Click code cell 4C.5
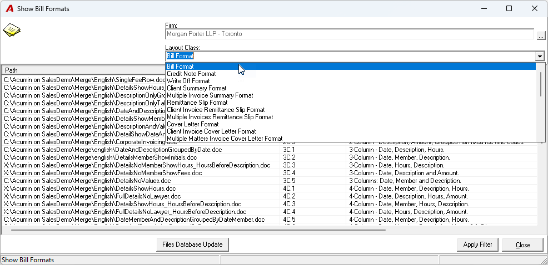The image size is (548, 265). point(289,220)
